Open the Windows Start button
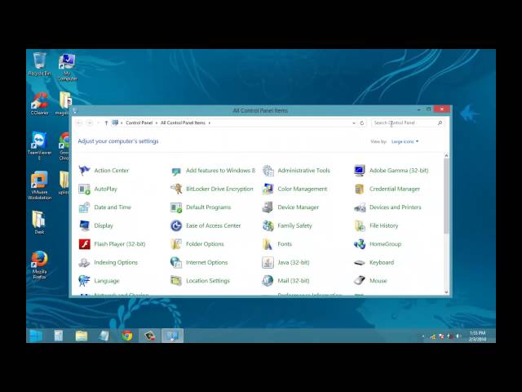The height and width of the screenshot is (392, 522). tap(36, 336)
